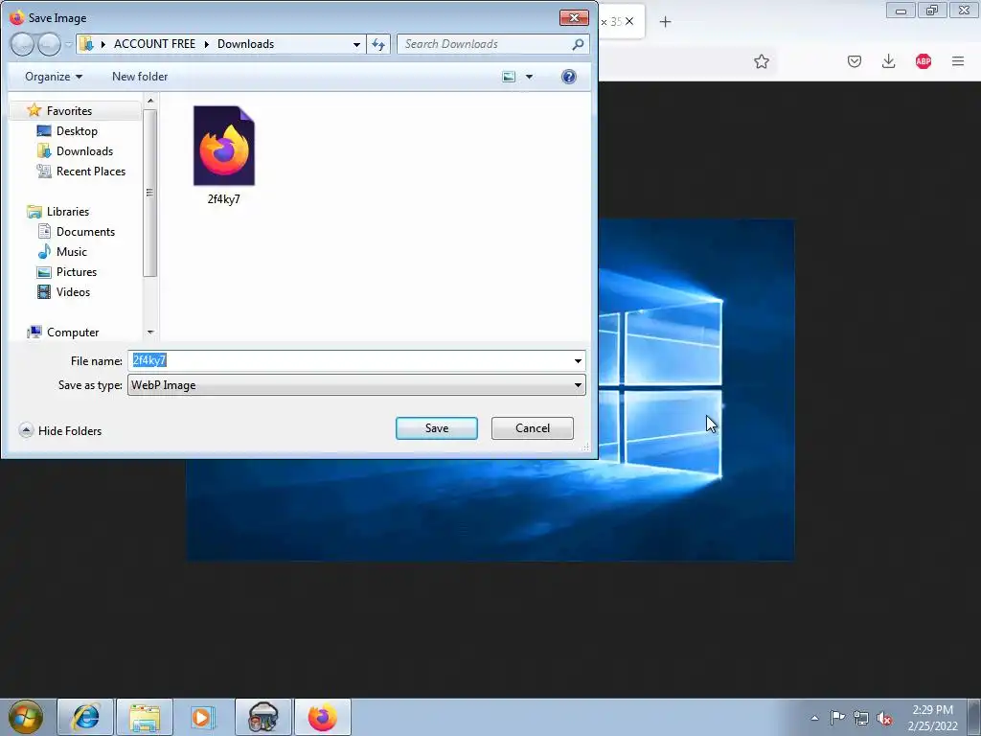The image size is (981, 736).
Task: Bookmark this page with star icon
Action: click(761, 61)
